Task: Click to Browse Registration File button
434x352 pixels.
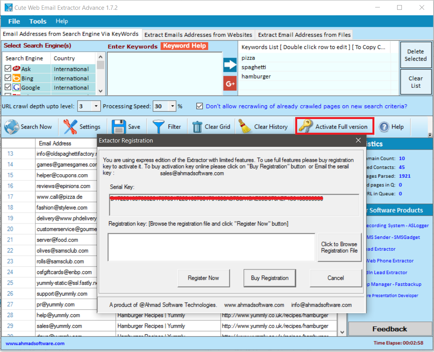Action: tap(340, 247)
